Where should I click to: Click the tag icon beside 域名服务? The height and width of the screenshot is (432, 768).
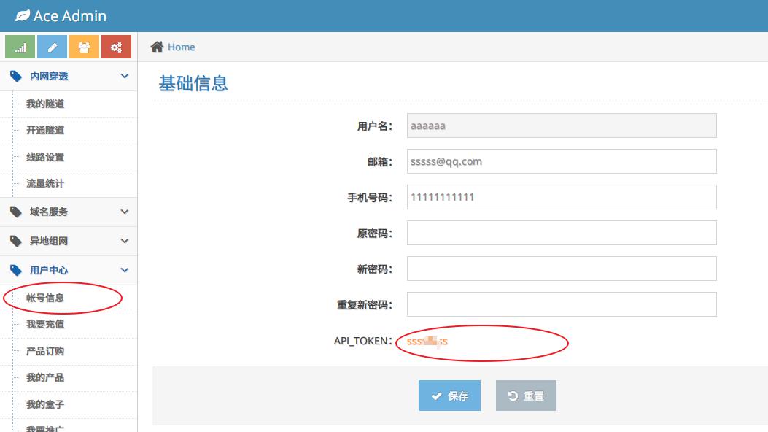[16, 212]
